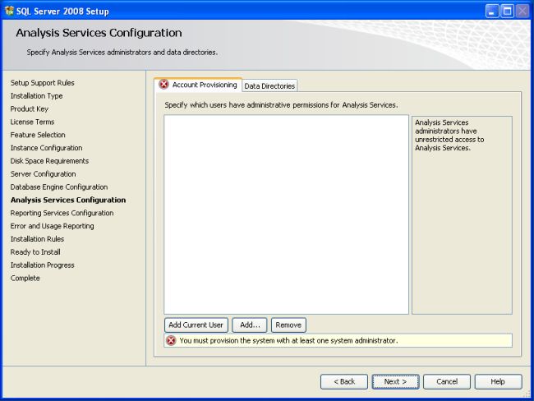Screen dimensions: 534x401
Task: Select Feature Selection step
Action: point(38,135)
